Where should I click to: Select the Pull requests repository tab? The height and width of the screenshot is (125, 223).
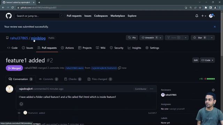[x=47, y=48]
